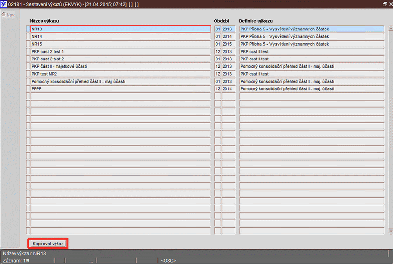Click the Období column header
The image size is (393, 264).
point(222,21)
